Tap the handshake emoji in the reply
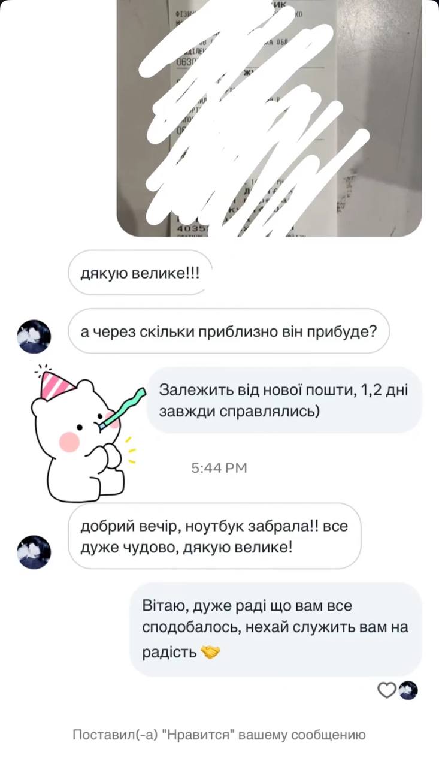Screen dimensions: 439x767 pyautogui.click(x=210, y=652)
